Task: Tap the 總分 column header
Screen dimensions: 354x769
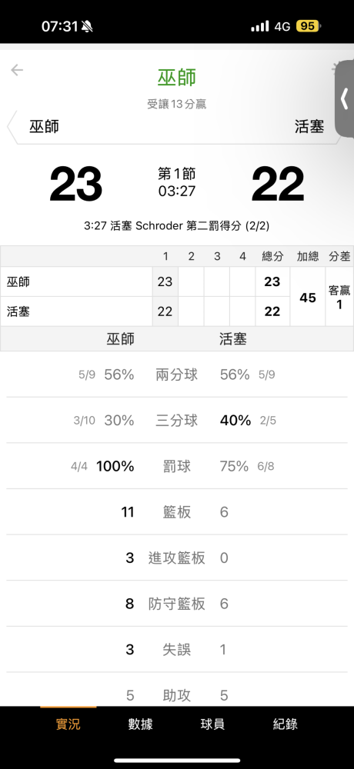Action: point(272,257)
